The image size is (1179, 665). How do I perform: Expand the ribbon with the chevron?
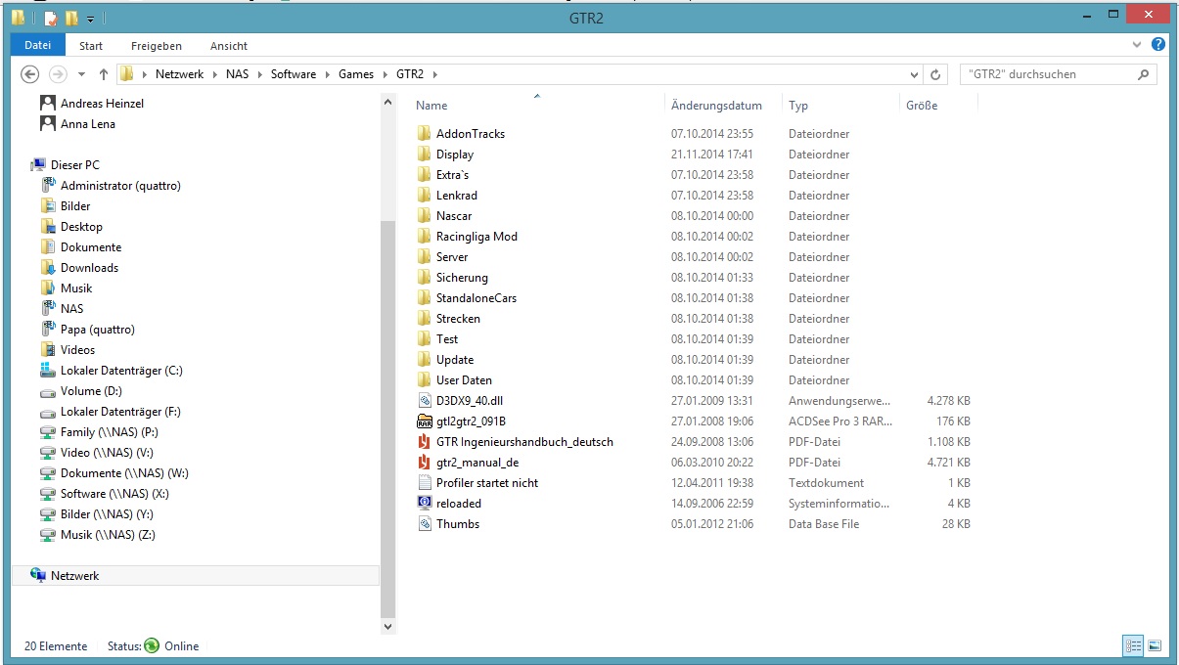1137,45
